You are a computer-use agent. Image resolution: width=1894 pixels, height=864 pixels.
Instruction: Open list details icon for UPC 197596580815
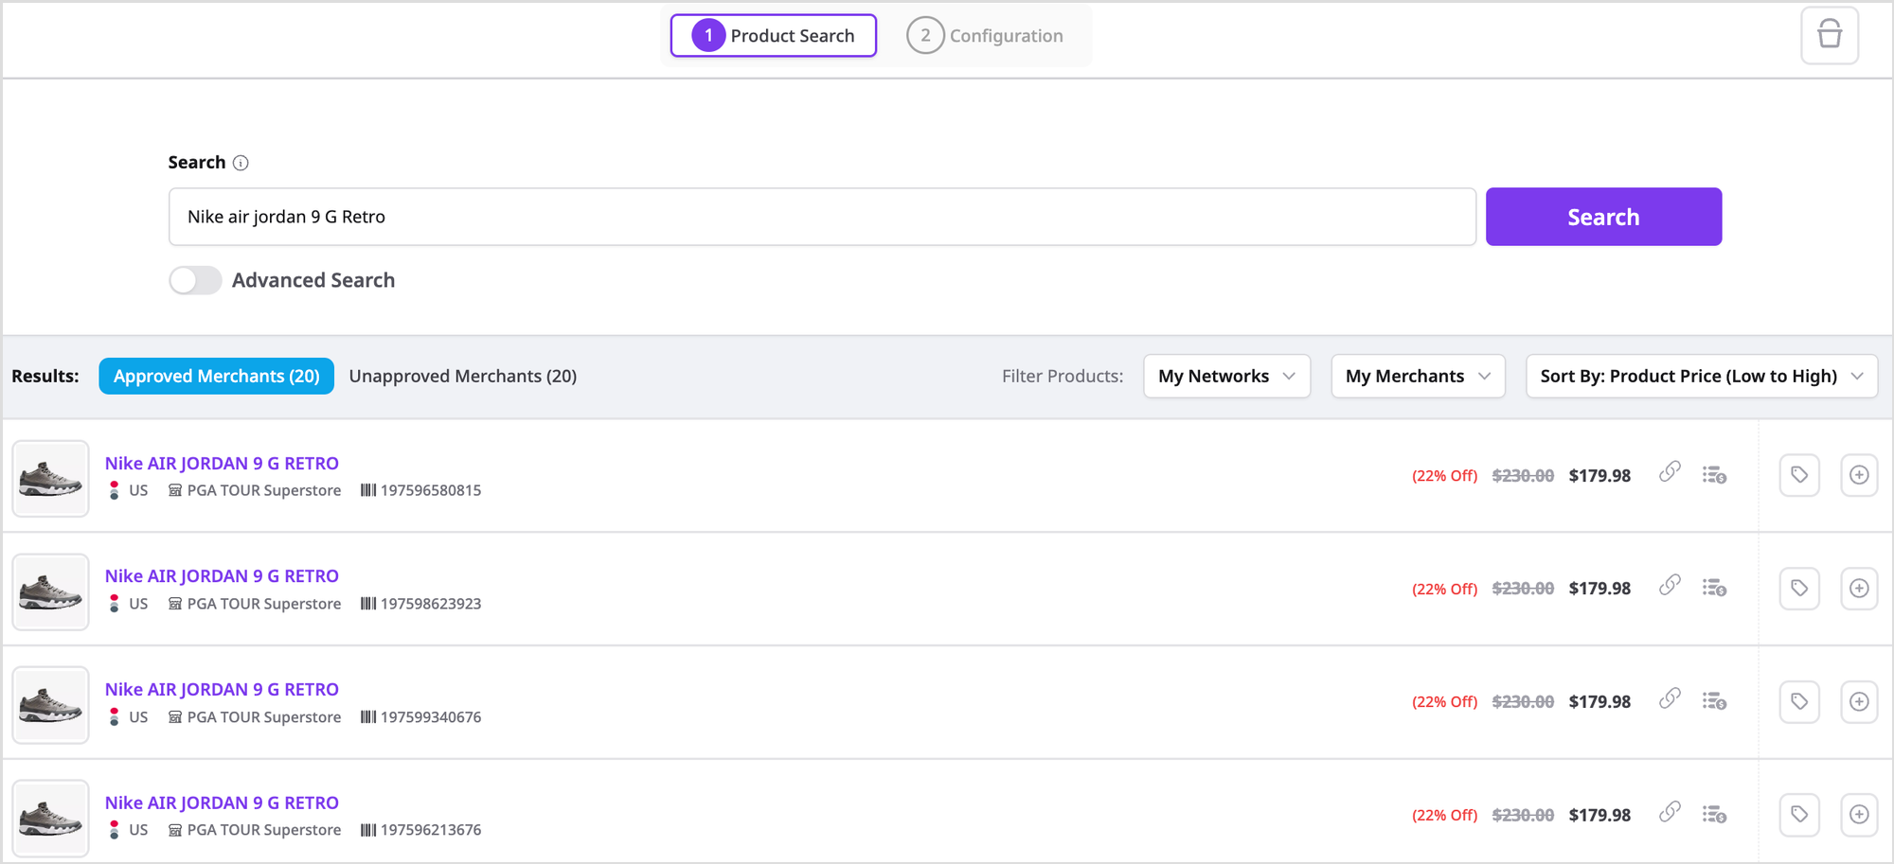point(1714,475)
